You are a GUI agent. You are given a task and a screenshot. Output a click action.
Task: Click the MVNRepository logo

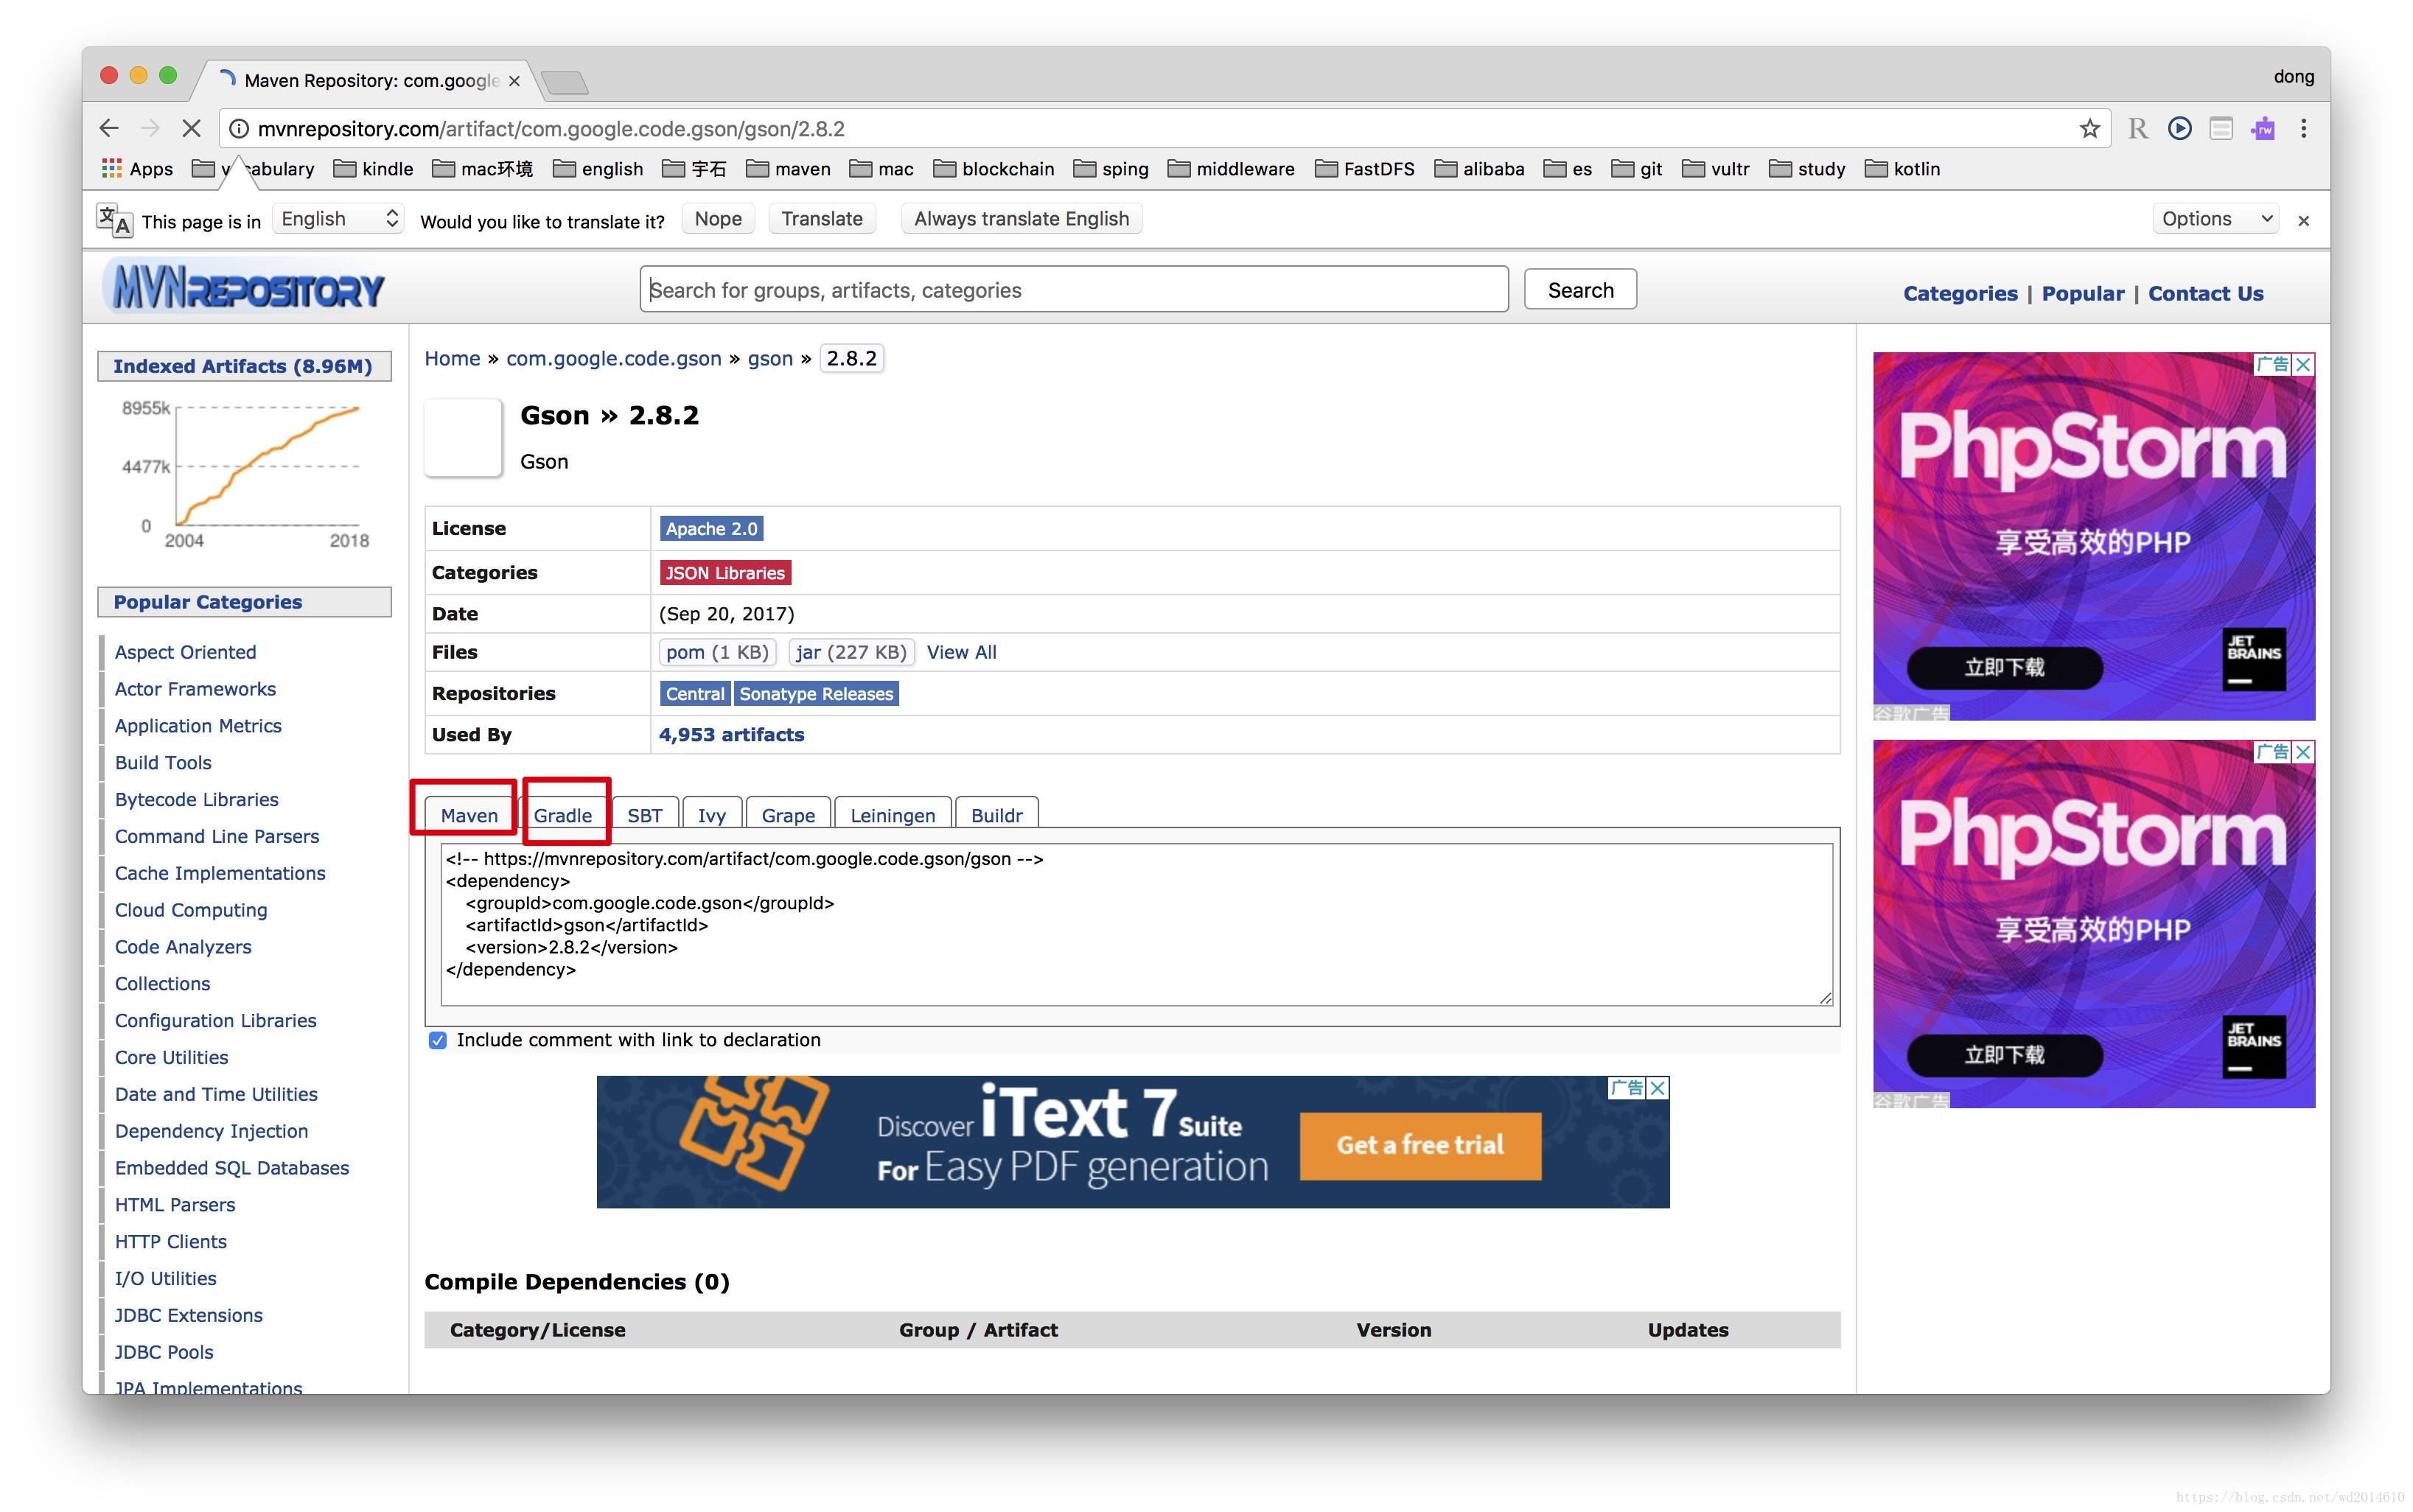pos(245,288)
